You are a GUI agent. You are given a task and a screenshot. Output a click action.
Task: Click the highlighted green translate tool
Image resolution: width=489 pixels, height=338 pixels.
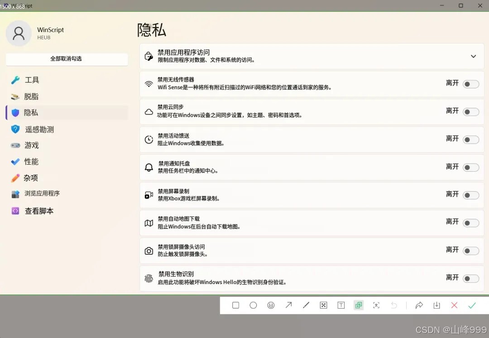pyautogui.click(x=359, y=305)
